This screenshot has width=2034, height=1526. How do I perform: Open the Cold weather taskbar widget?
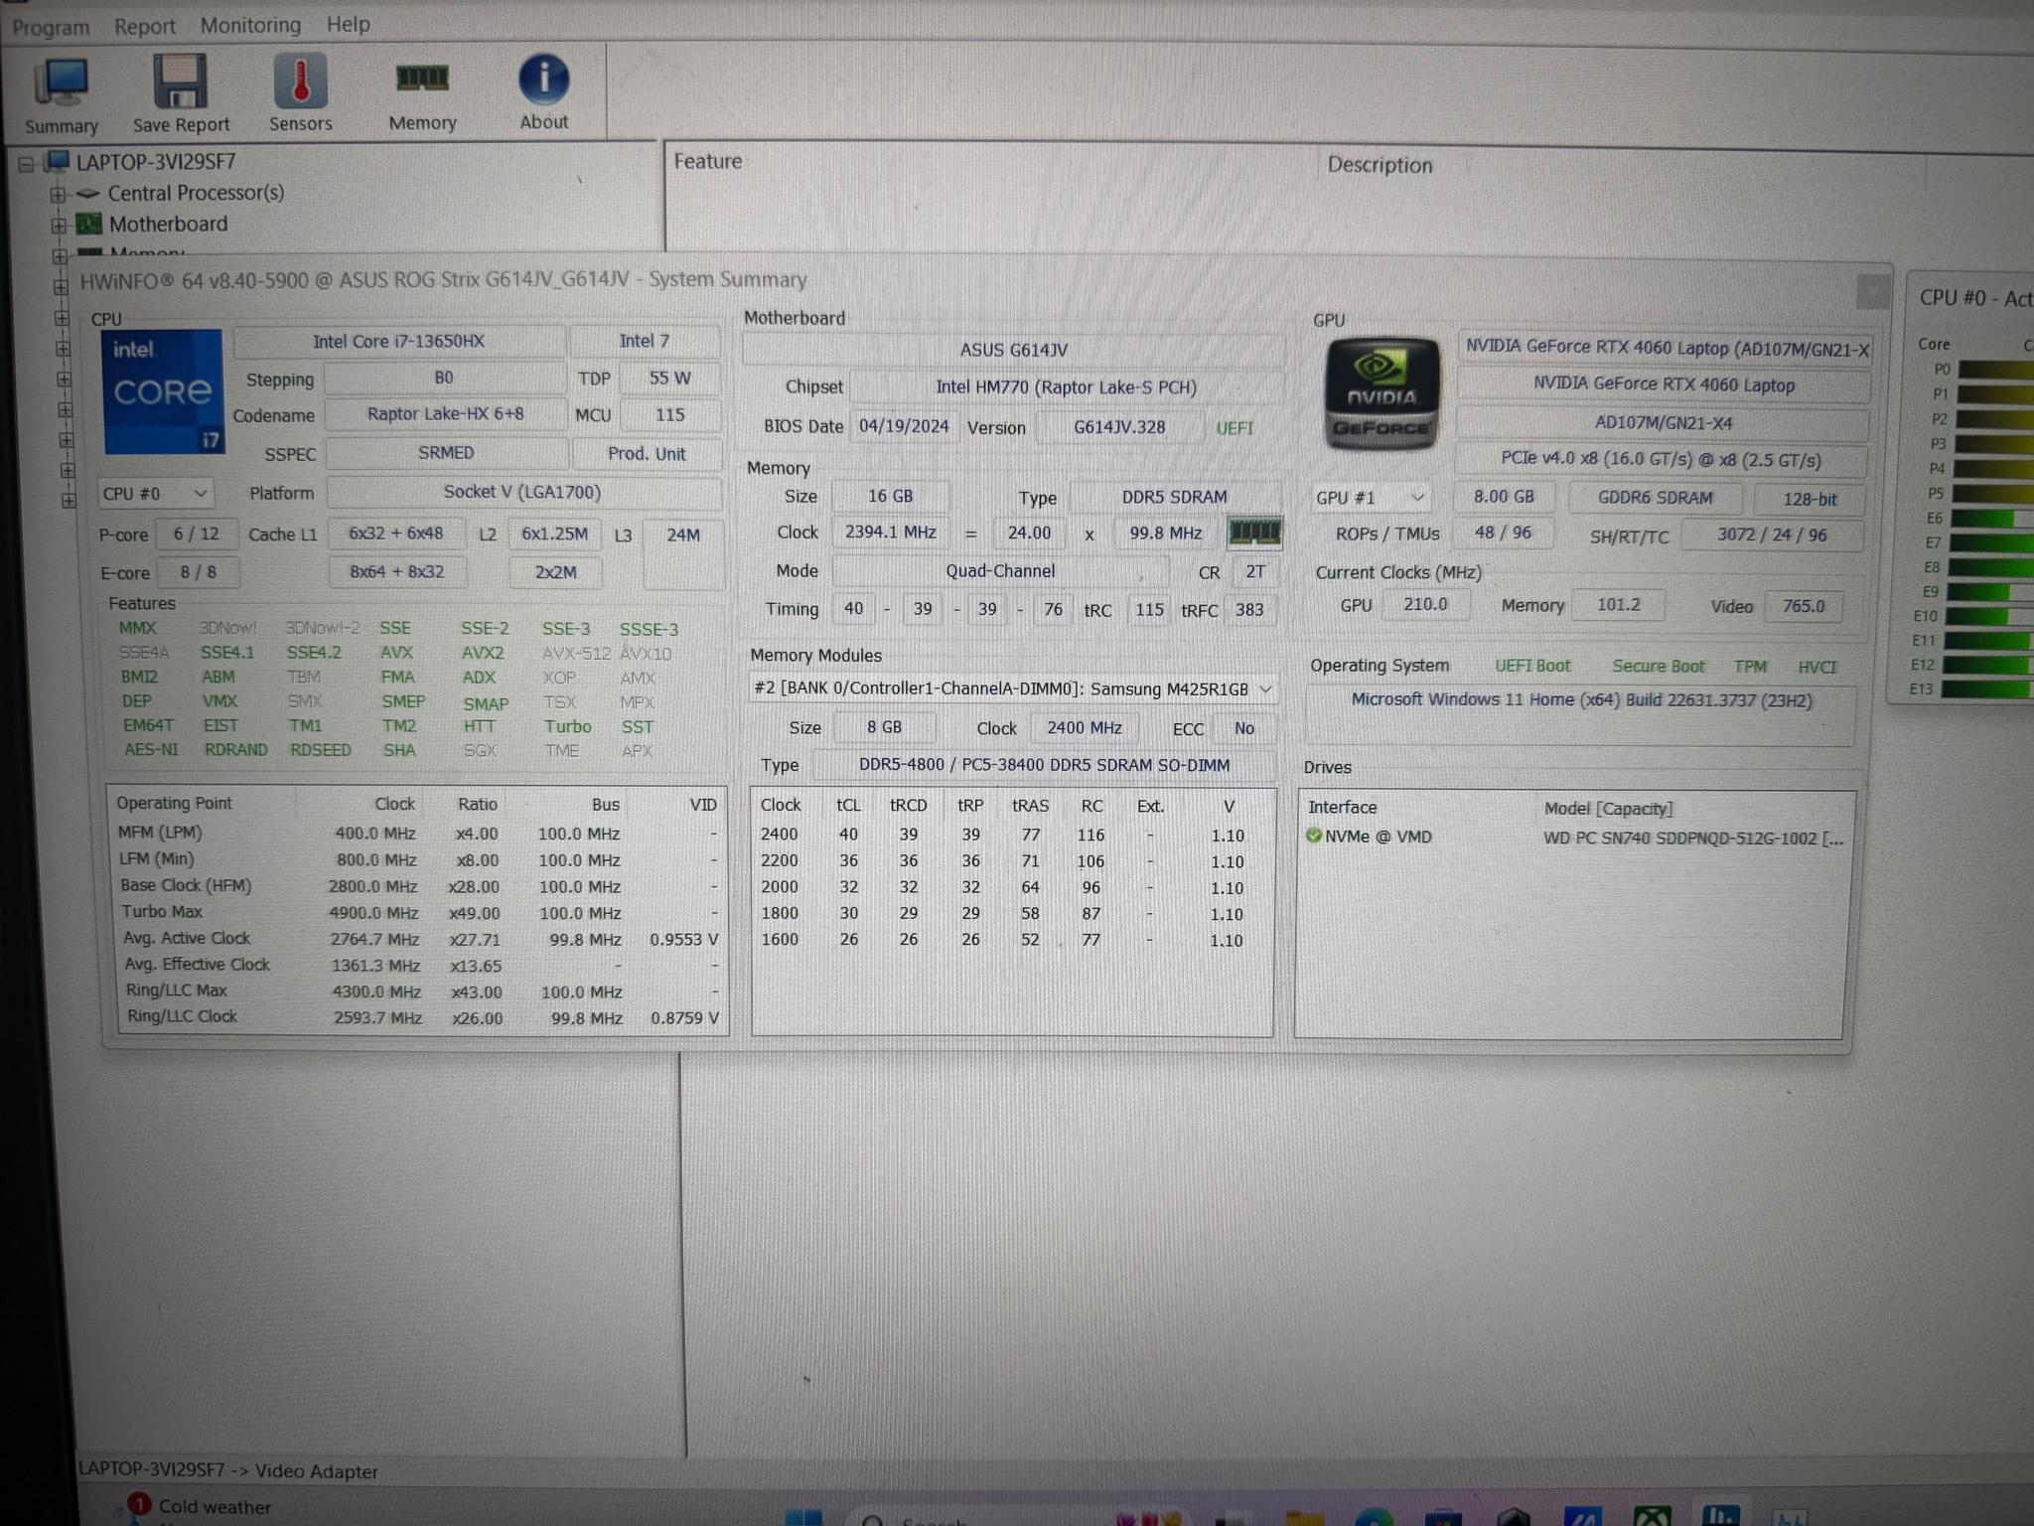[x=201, y=1506]
